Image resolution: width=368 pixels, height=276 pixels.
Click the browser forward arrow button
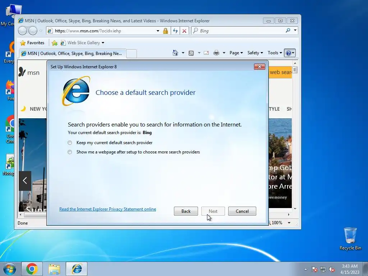[x=33, y=31]
